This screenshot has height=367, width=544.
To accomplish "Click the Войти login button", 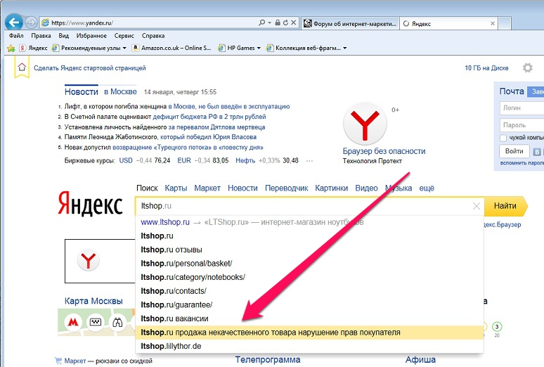I will 514,151.
